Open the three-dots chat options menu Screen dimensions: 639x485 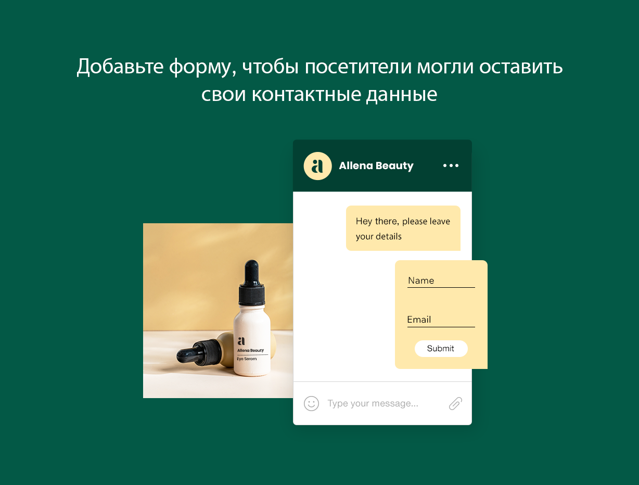451,165
